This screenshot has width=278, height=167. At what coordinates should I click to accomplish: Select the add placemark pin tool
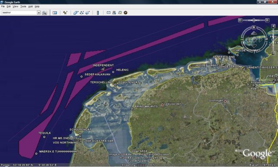pyautogui.click(x=65, y=13)
